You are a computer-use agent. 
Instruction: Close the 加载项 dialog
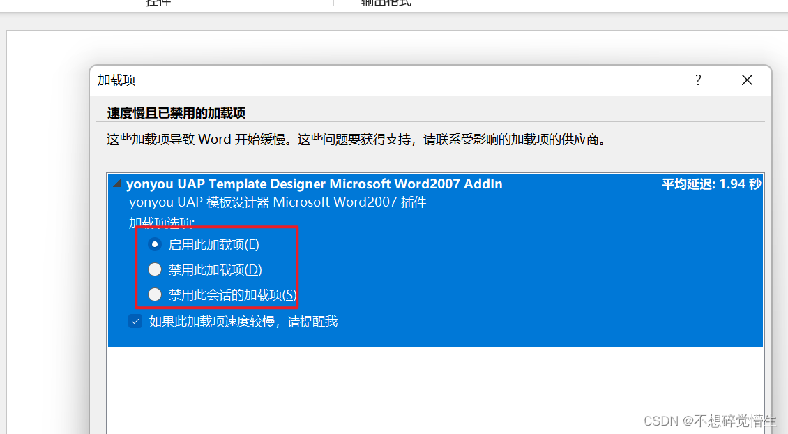coord(747,80)
